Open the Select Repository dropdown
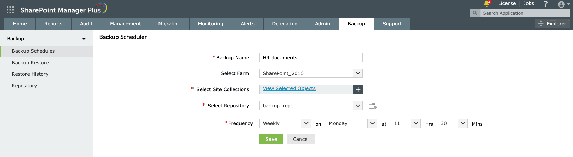This screenshot has height=157, width=573. click(311, 106)
